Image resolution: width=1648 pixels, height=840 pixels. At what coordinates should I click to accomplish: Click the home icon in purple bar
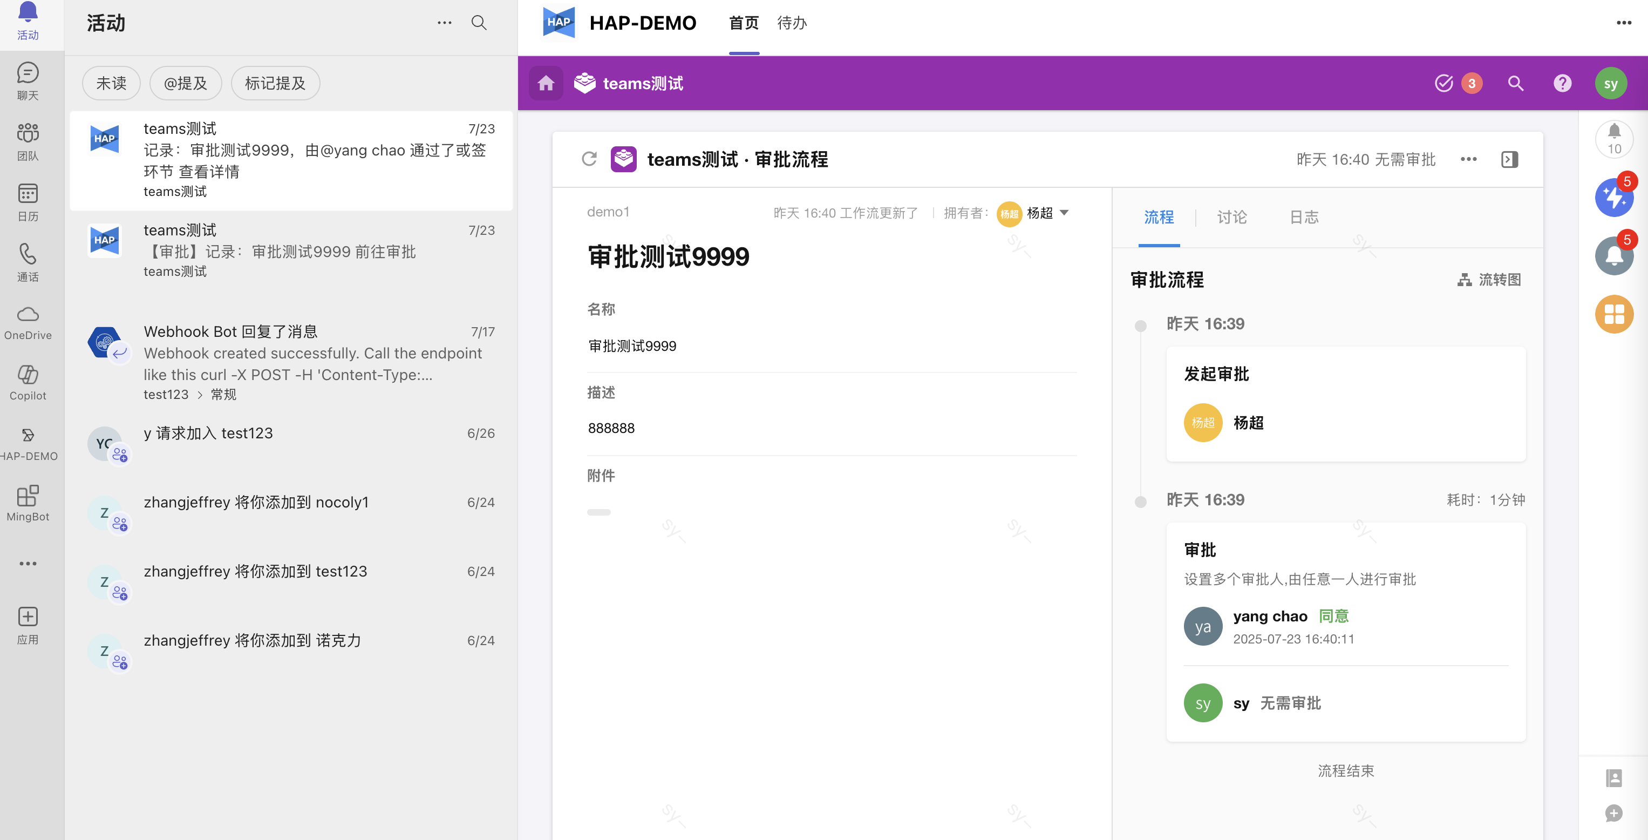tap(546, 83)
